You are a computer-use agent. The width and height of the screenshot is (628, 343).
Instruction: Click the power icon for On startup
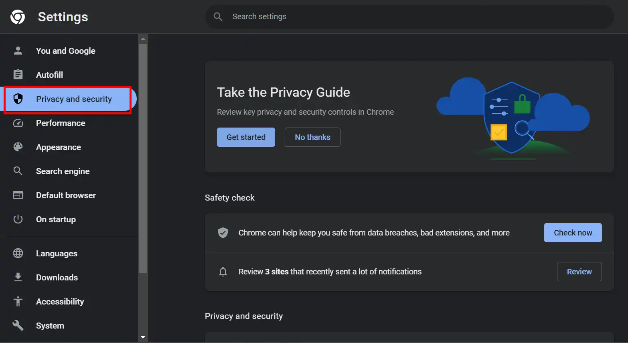[18, 219]
